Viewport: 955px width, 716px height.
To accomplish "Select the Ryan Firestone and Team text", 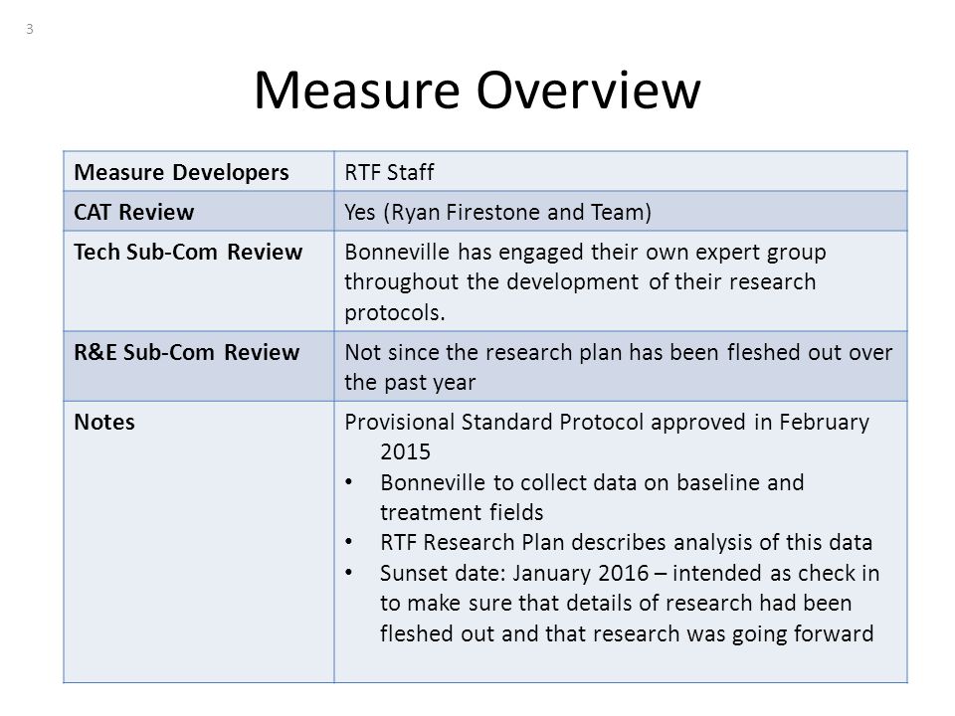I will pos(517,212).
